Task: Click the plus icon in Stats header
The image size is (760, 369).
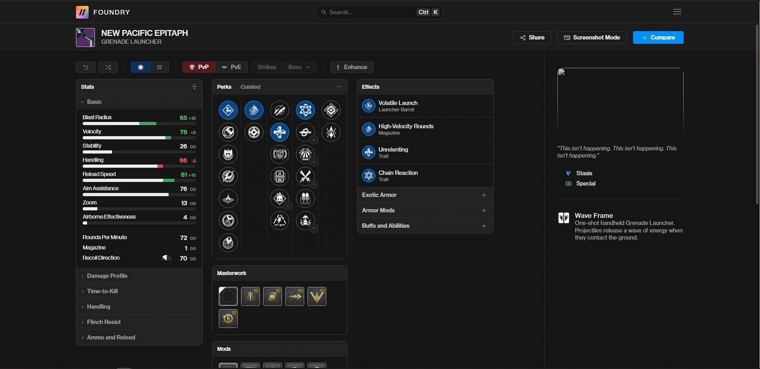Action: [194, 87]
